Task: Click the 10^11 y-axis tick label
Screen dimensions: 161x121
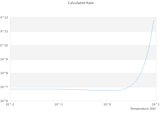Action: point(4,31)
